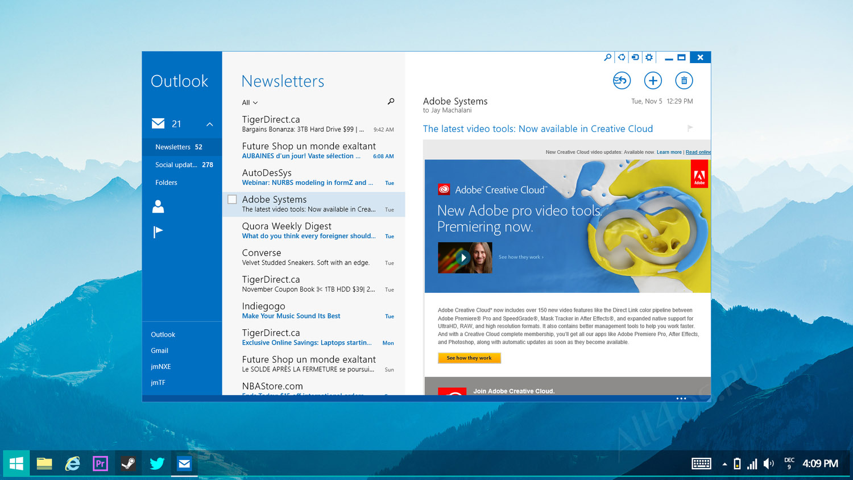Launch Internet Explorer from taskbar
853x480 pixels.
pyautogui.click(x=72, y=464)
